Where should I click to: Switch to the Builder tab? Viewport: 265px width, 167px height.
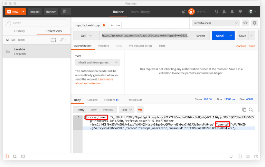pos(118,12)
